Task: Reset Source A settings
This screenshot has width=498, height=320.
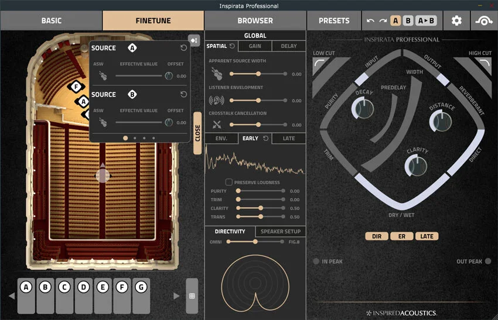Action: tap(183, 47)
